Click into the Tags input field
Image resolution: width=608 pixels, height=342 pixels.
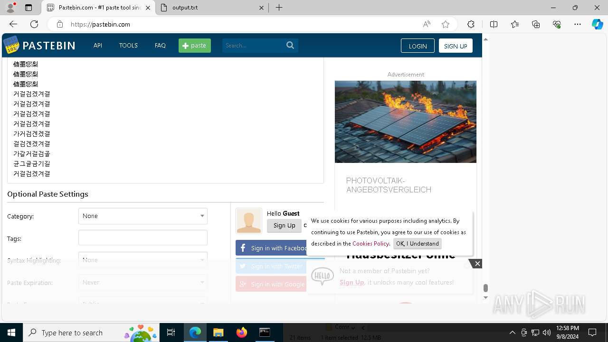click(143, 237)
